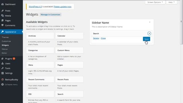This screenshot has width=183, height=103.
Task: Select the Recent Posts available widget
Action: 69,80
